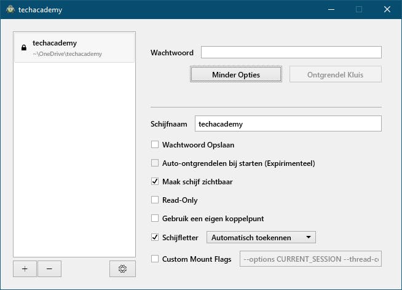Click the lock icon beside techacademy vault

(23, 47)
